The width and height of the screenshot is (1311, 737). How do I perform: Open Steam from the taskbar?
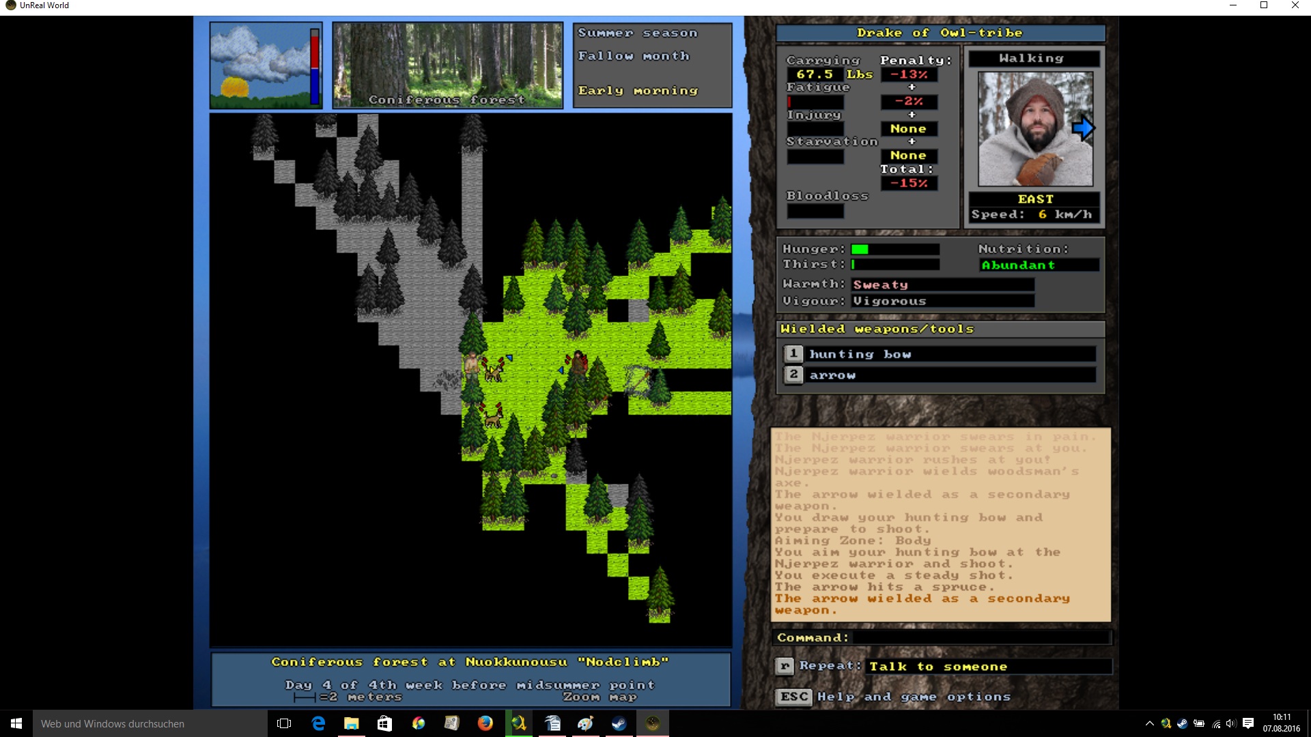[x=619, y=723]
